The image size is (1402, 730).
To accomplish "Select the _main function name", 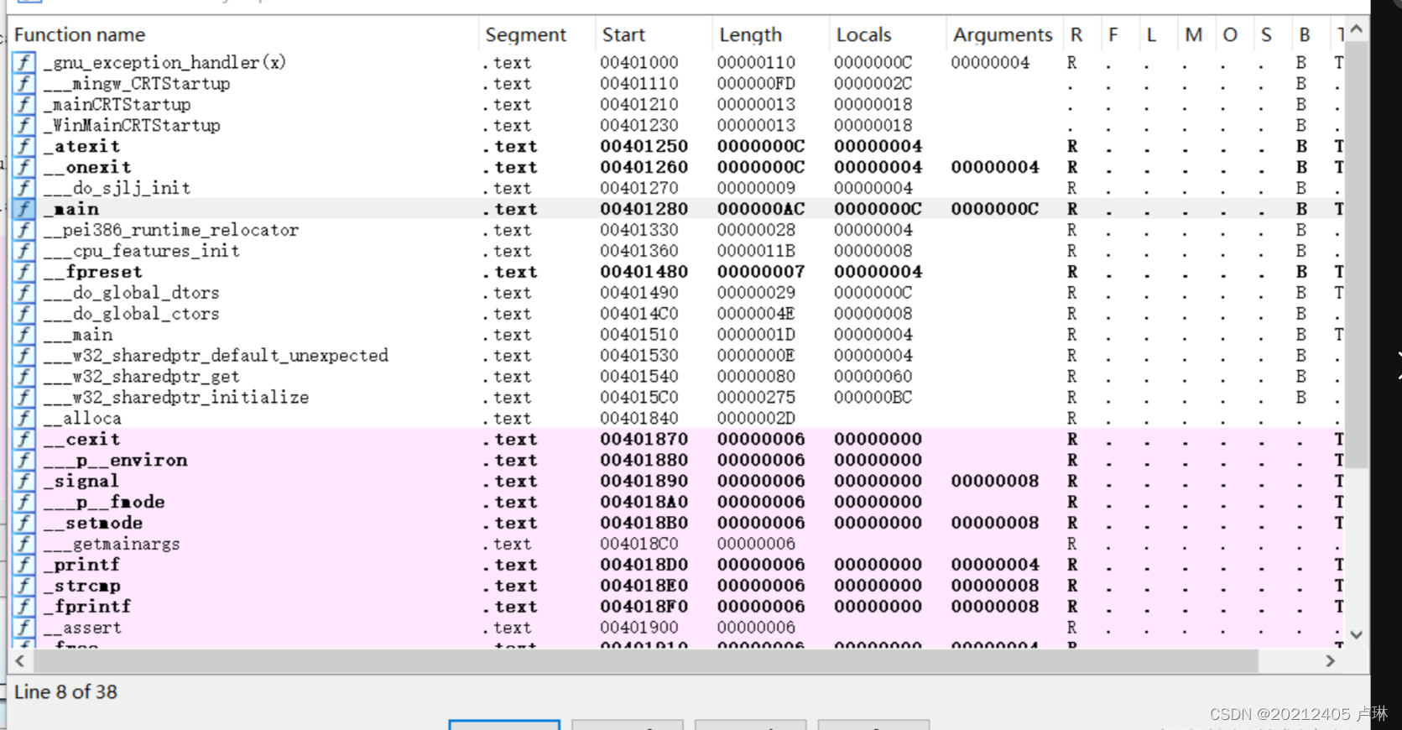I will [x=71, y=209].
